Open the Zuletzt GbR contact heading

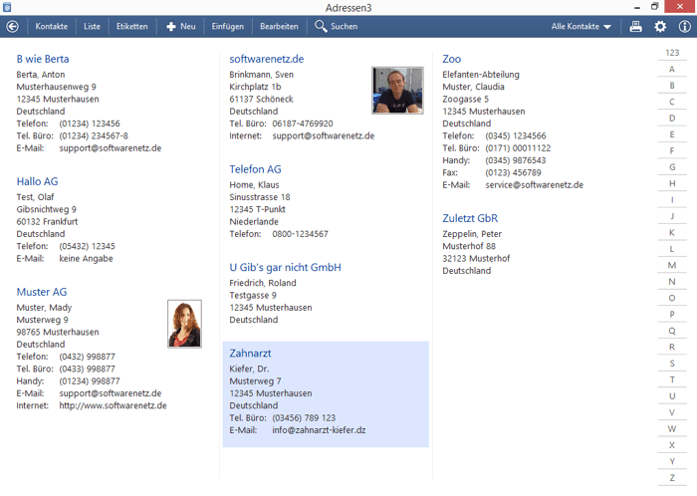(470, 218)
